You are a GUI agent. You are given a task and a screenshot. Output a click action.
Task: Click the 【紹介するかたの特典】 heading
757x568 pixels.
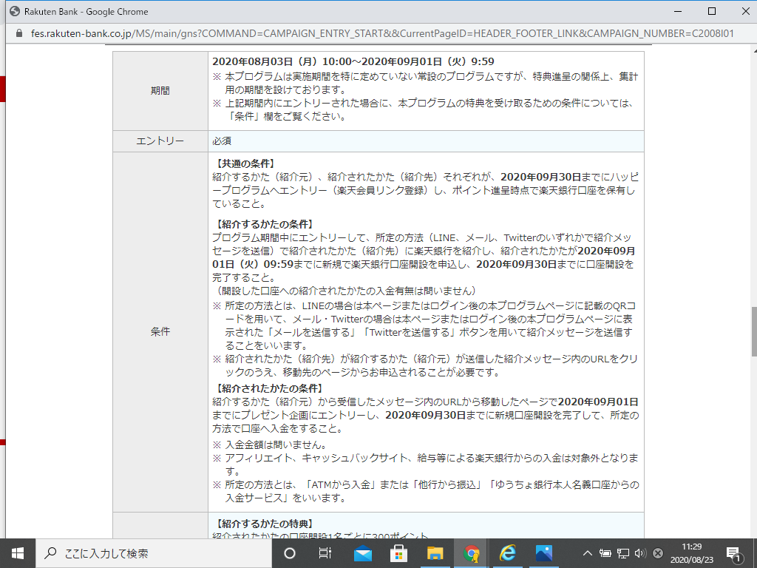click(265, 524)
